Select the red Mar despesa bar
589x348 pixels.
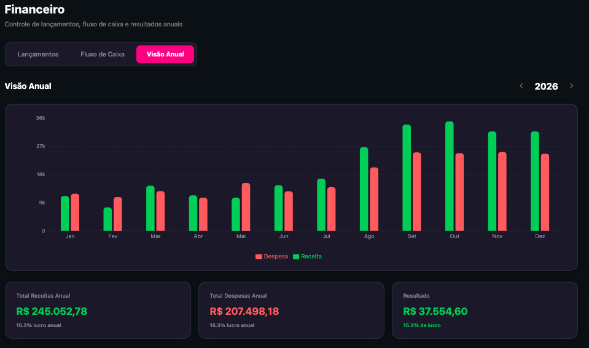[160, 211]
